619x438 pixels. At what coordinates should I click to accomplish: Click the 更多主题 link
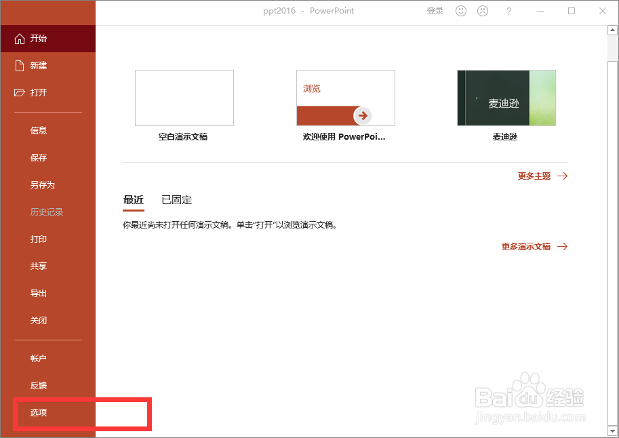(x=534, y=176)
